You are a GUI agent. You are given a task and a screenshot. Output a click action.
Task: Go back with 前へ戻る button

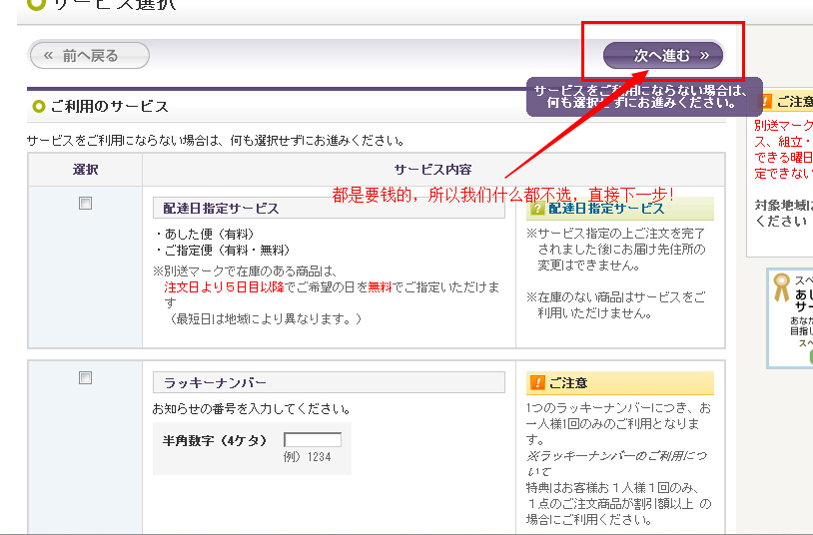click(x=90, y=56)
